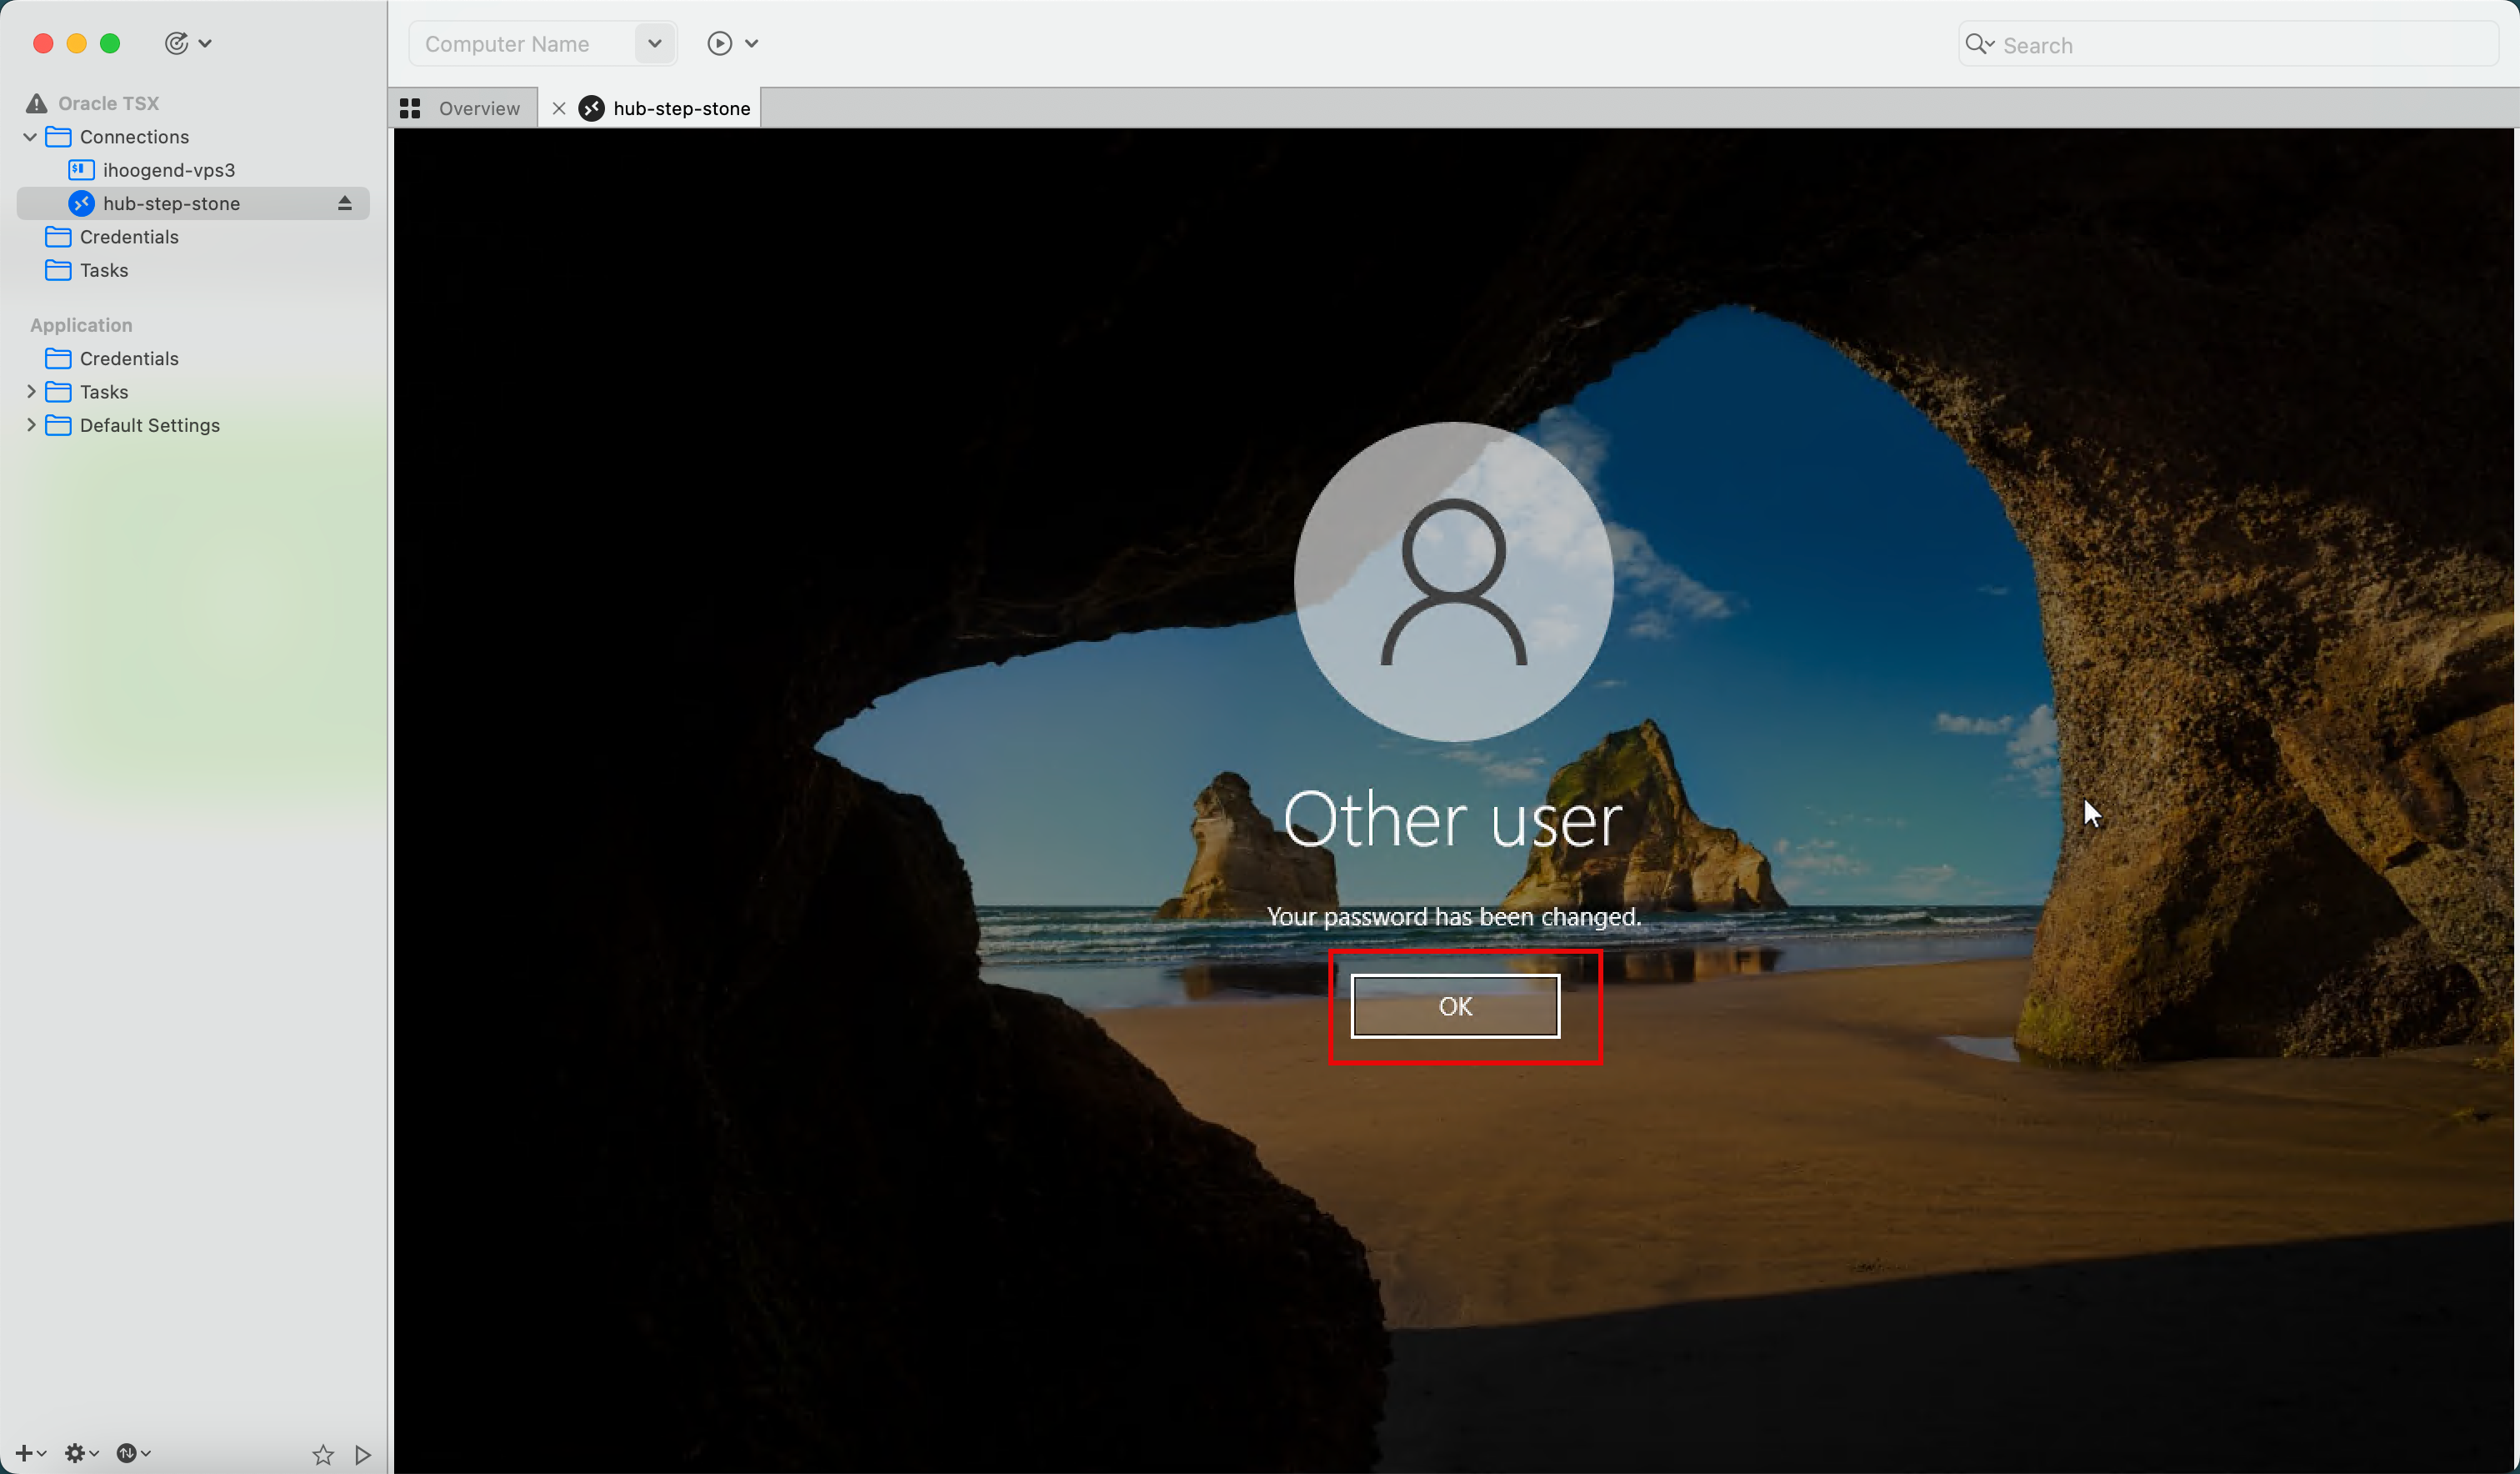Click the playback control icon

coord(719,43)
